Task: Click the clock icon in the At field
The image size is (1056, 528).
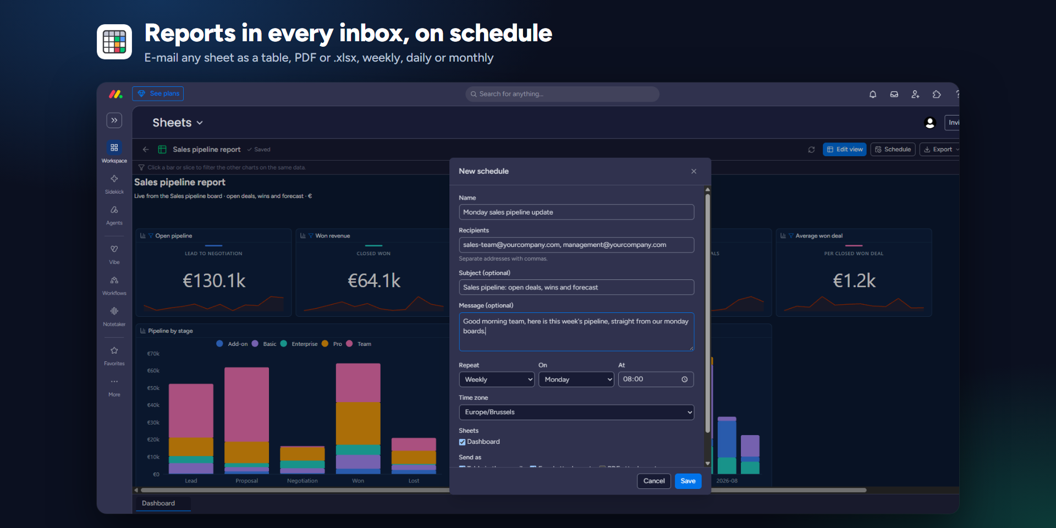Action: (685, 380)
